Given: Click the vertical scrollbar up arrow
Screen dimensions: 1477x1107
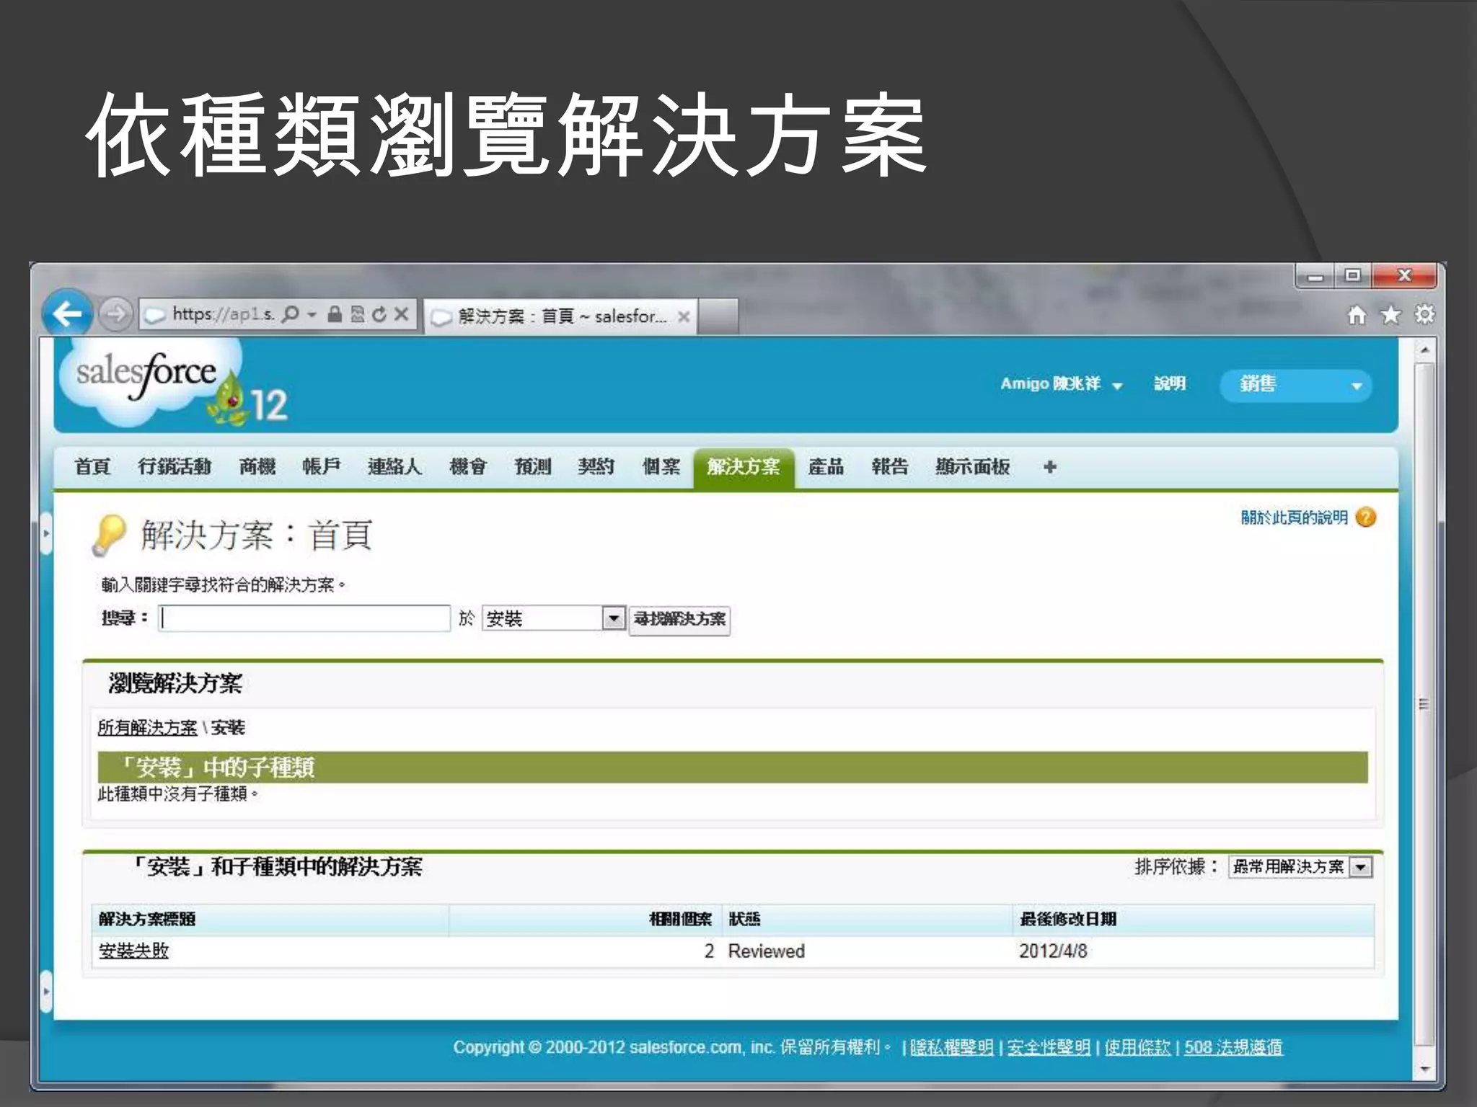Looking at the screenshot, I should (x=1424, y=350).
